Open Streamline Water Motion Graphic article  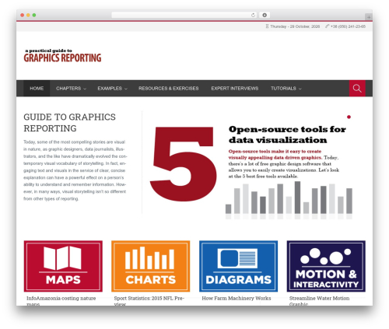pyautogui.click(x=319, y=301)
